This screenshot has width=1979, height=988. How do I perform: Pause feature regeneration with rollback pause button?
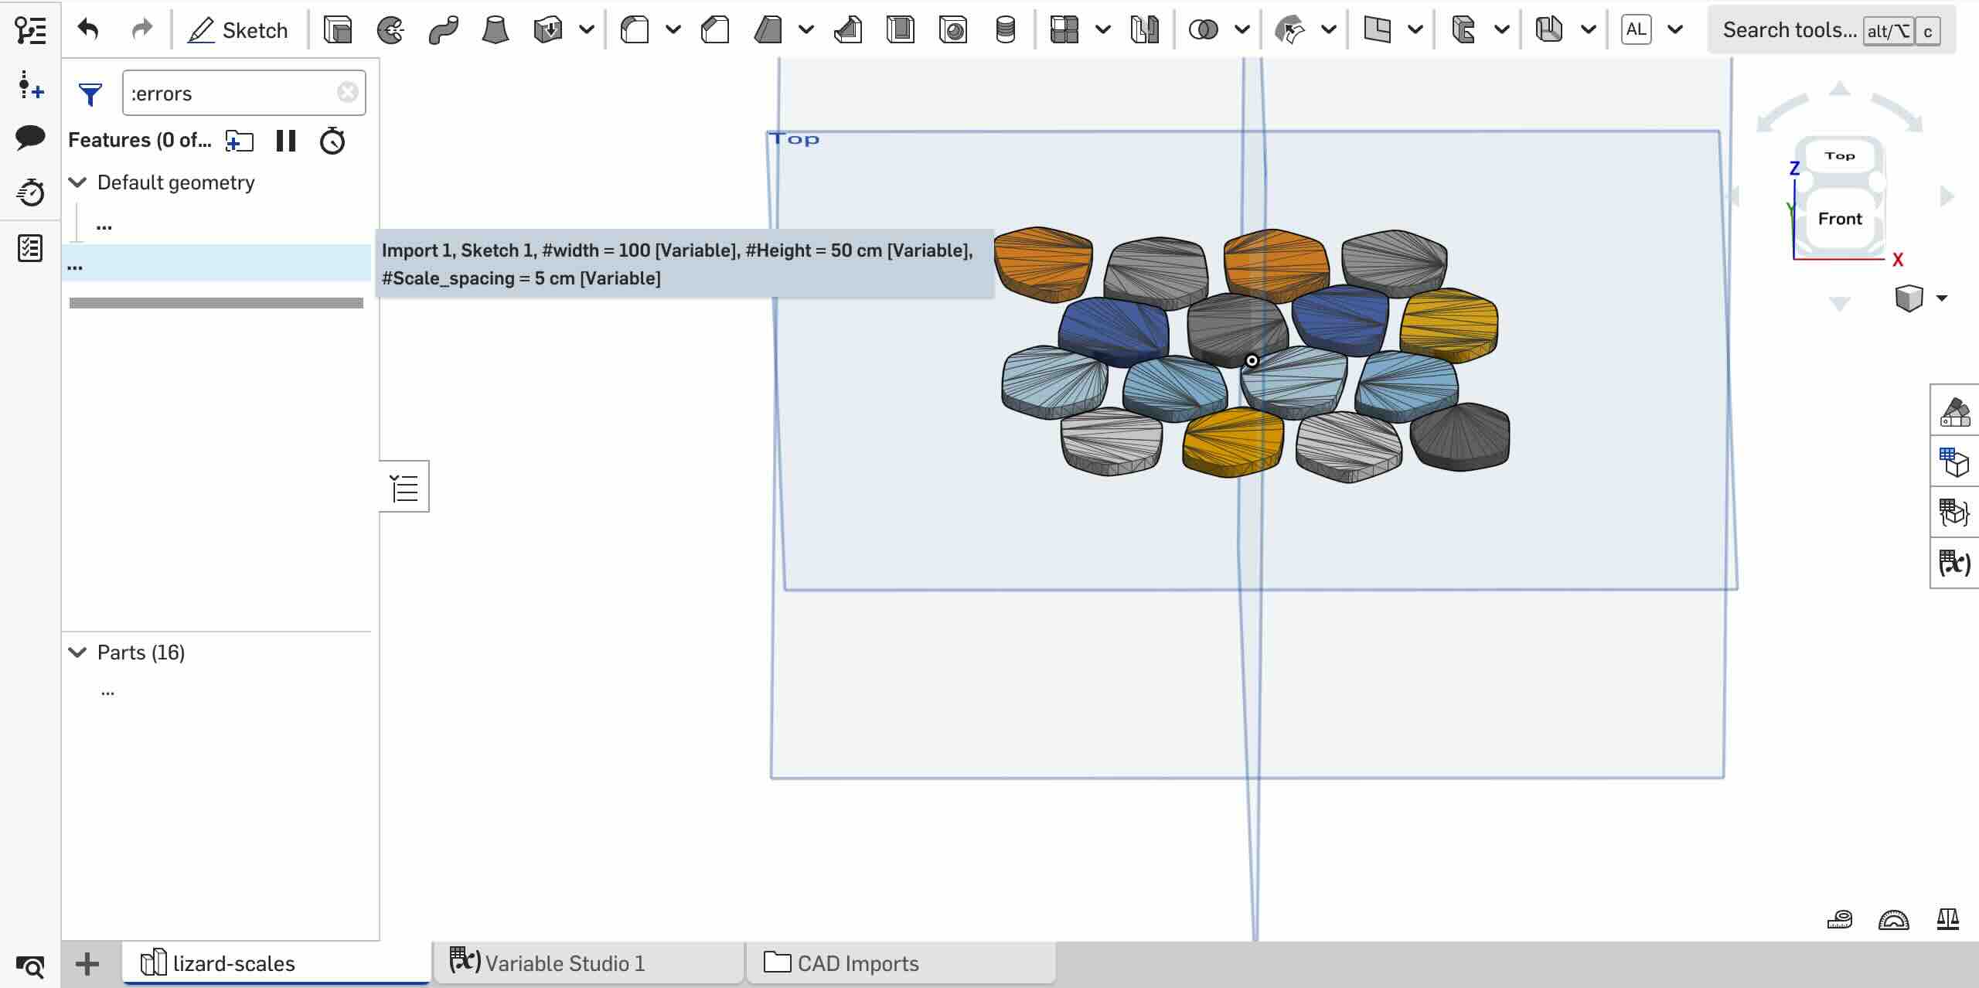[x=286, y=141]
